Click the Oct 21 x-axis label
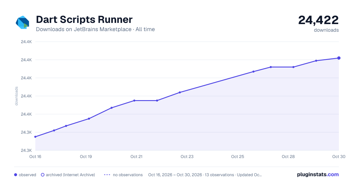This screenshot has width=353, height=185. (x=136, y=157)
